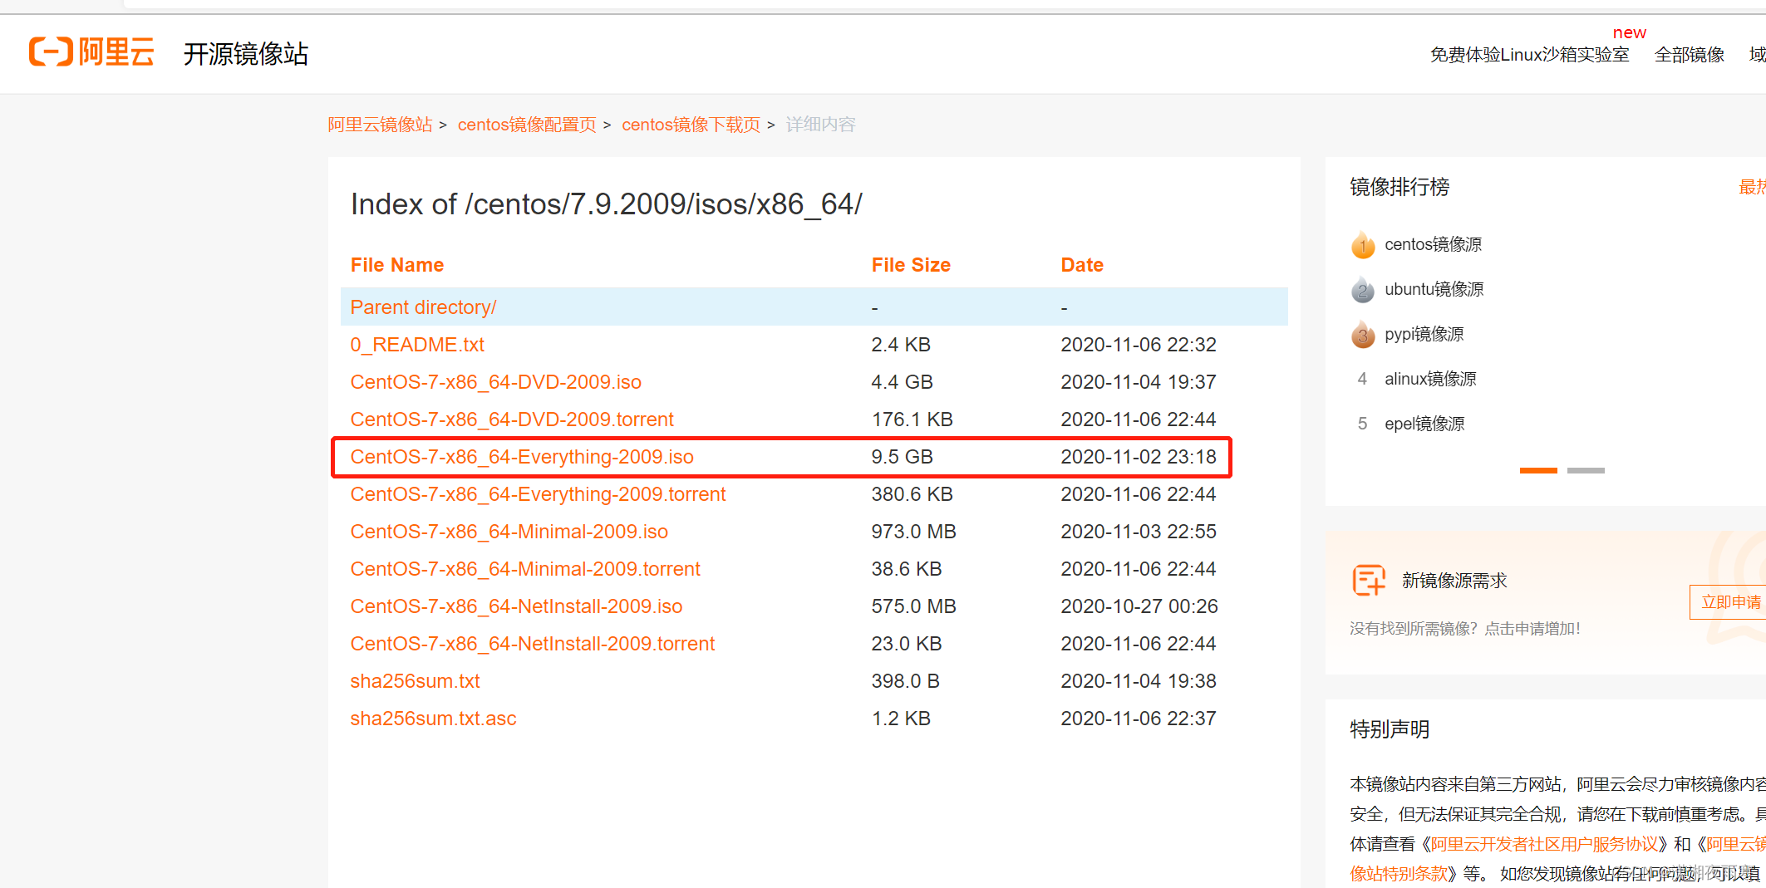Open centos镜像源 in the ranking list
Screen dimensions: 1766x888
pyautogui.click(x=1433, y=244)
